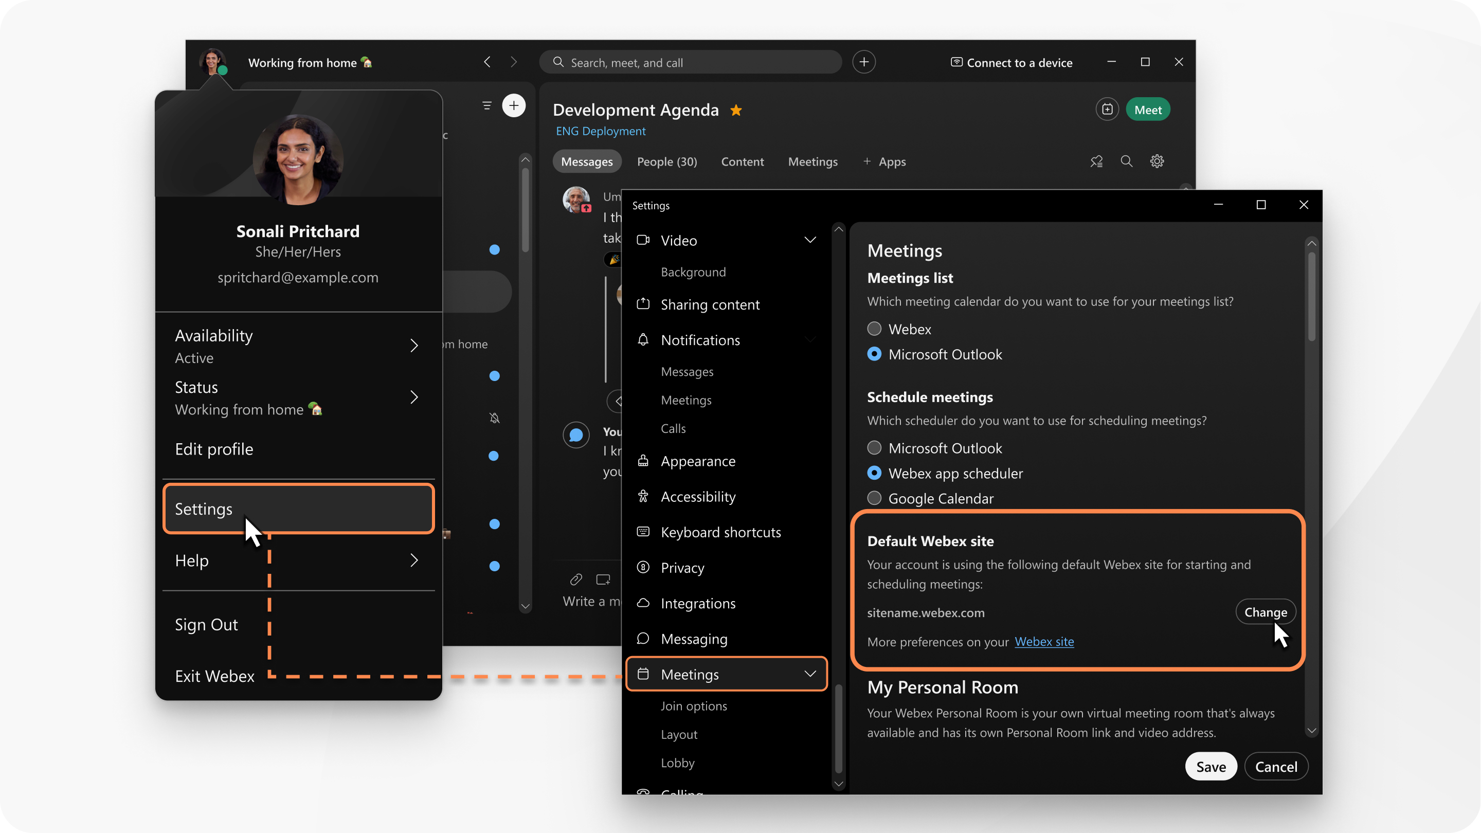
Task: Open the Messaging settings panel
Action: click(x=694, y=638)
